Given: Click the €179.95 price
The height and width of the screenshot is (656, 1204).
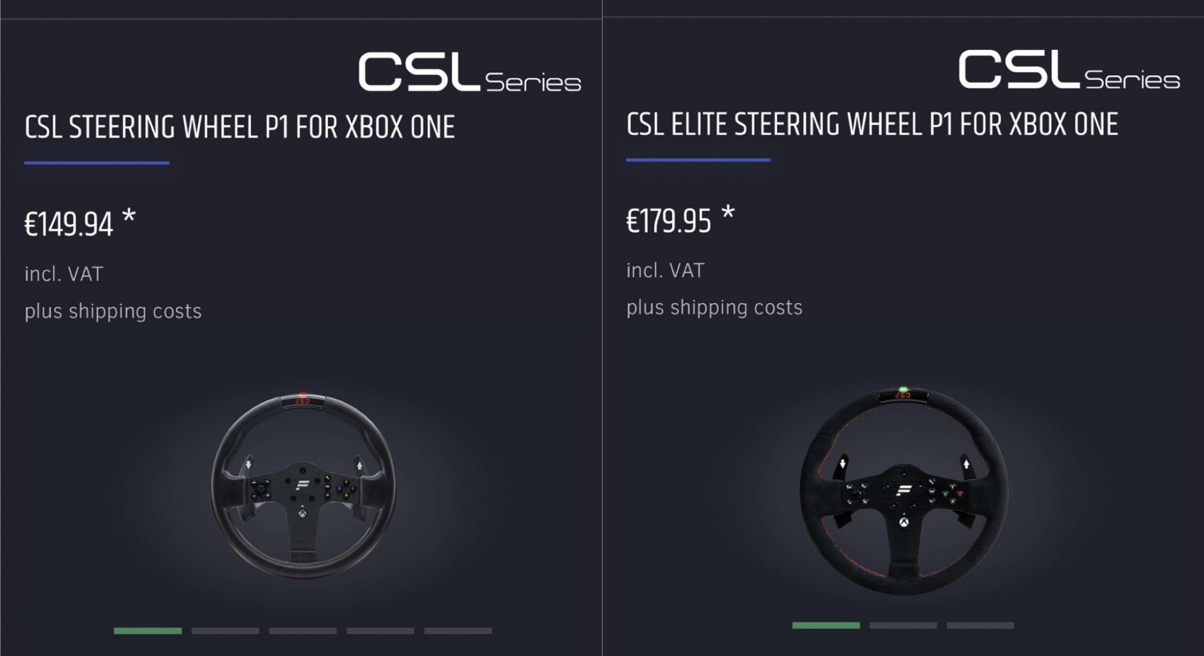Looking at the screenshot, I should coord(669,221).
